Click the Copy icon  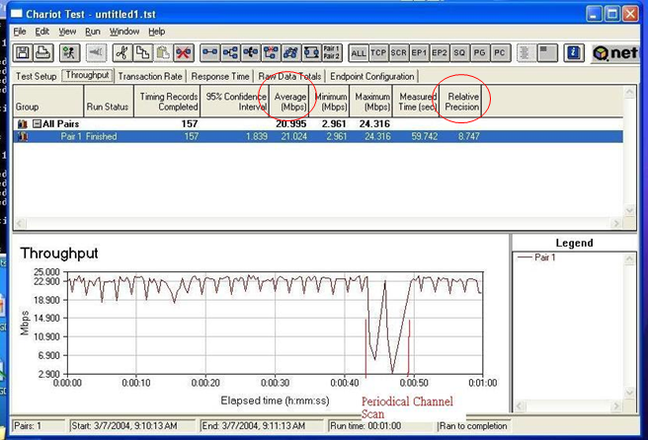142,53
